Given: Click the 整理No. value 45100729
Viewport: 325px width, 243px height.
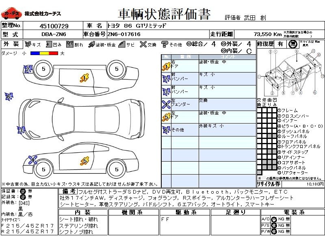Looking at the screenshot, I should tap(54, 26).
